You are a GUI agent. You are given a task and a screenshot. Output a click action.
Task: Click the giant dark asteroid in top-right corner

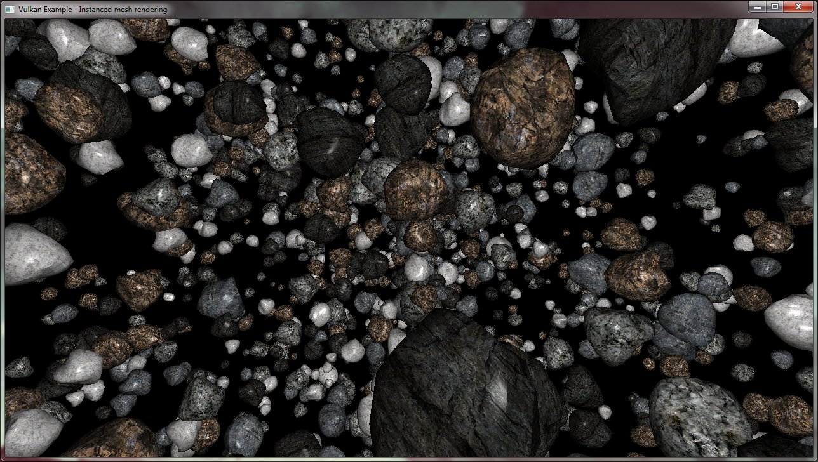[x=654, y=63]
